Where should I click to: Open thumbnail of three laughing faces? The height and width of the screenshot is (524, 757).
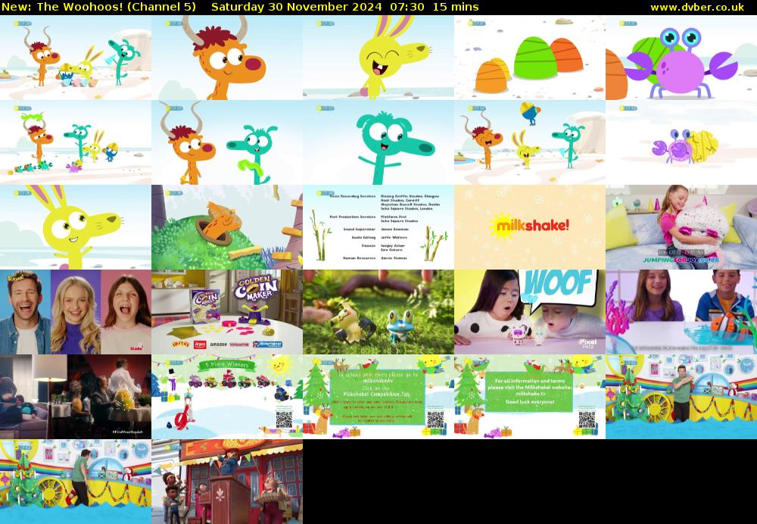coord(75,312)
